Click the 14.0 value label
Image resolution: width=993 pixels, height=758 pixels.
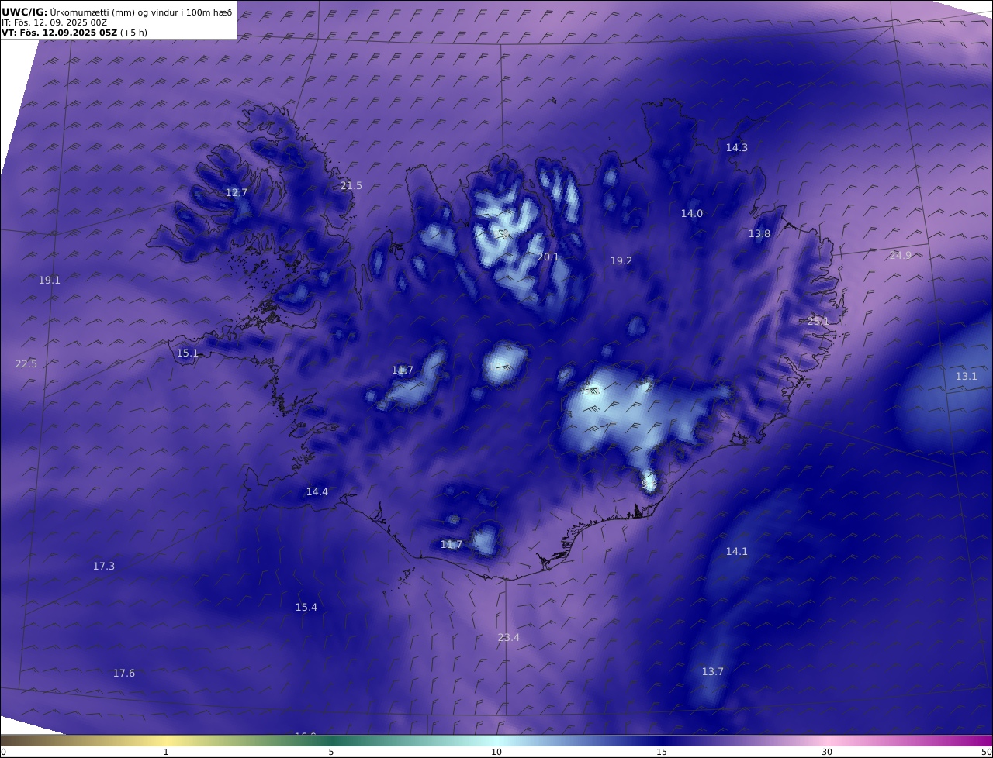pyautogui.click(x=692, y=213)
